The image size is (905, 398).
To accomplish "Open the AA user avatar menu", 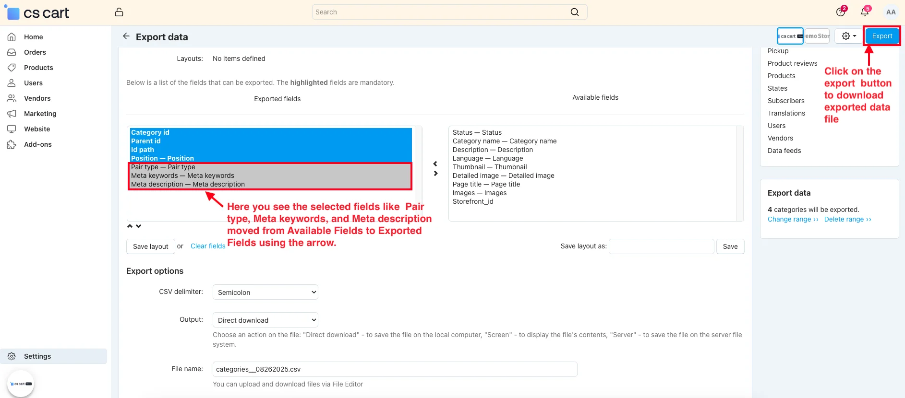I will [x=891, y=12].
